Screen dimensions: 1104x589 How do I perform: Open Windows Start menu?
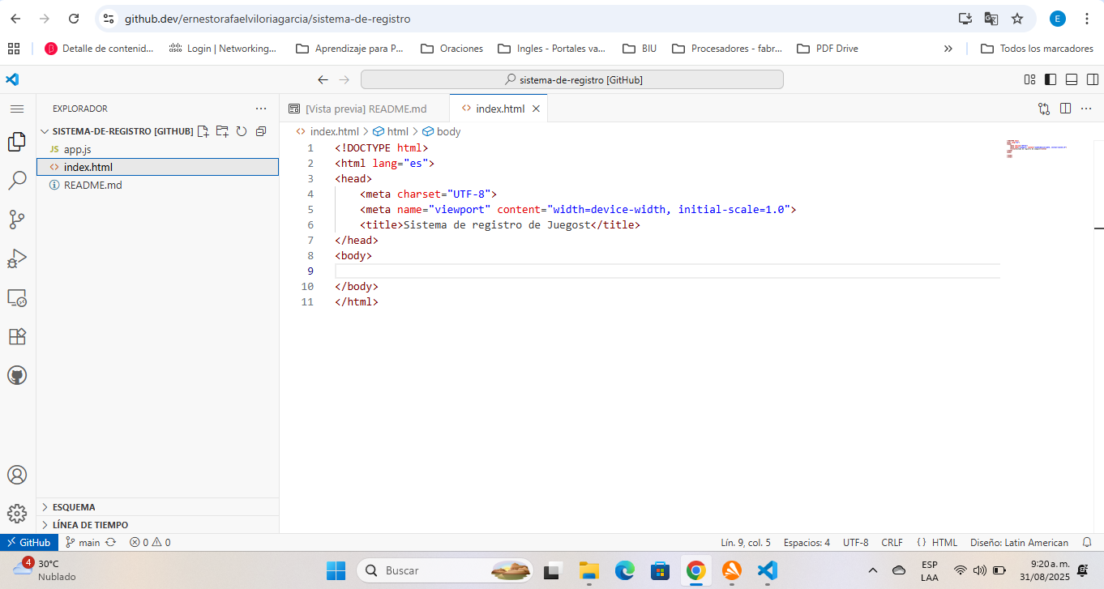[x=336, y=570]
